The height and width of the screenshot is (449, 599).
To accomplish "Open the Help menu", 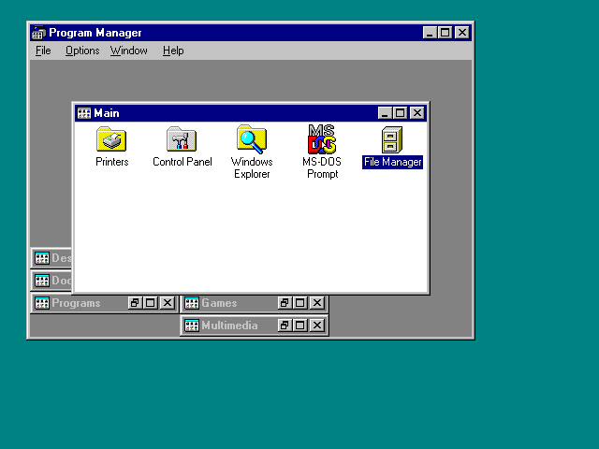I will (173, 51).
